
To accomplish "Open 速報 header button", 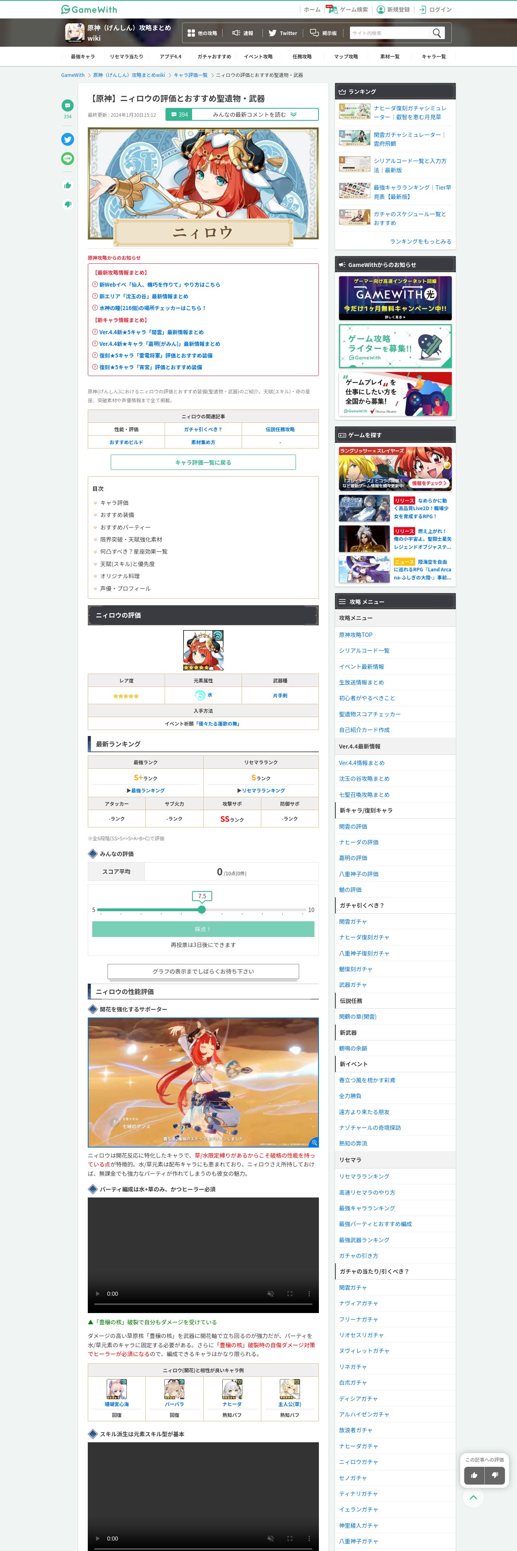I will [242, 33].
